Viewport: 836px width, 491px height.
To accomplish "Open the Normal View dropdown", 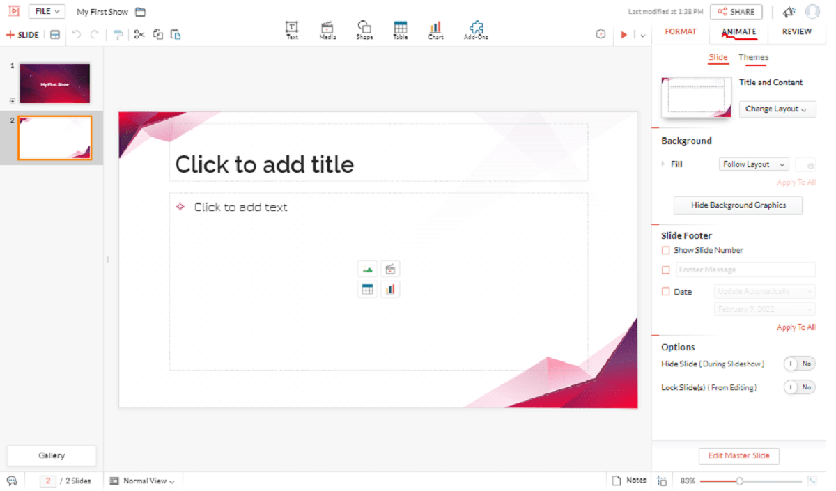I will 142,480.
